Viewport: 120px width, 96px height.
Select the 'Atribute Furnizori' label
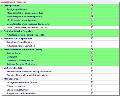point(12,79)
